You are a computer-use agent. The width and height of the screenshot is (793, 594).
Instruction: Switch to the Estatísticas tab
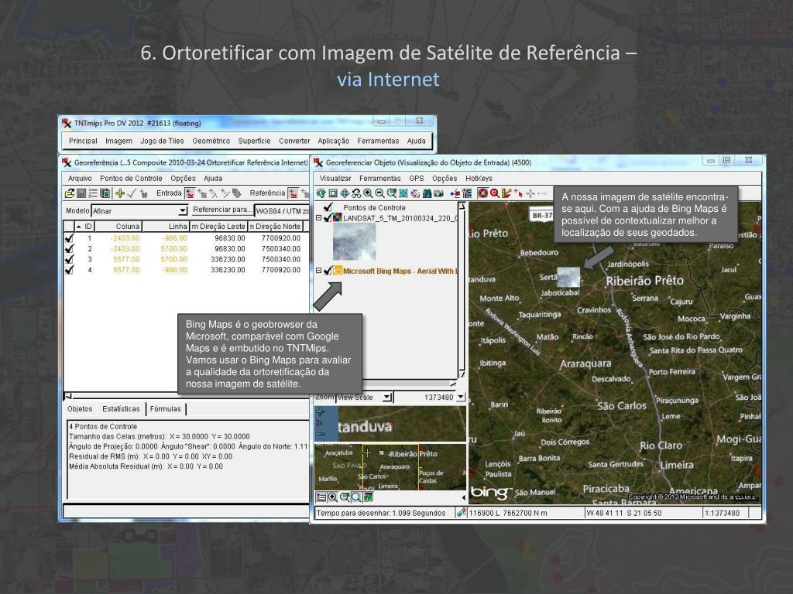click(x=121, y=408)
